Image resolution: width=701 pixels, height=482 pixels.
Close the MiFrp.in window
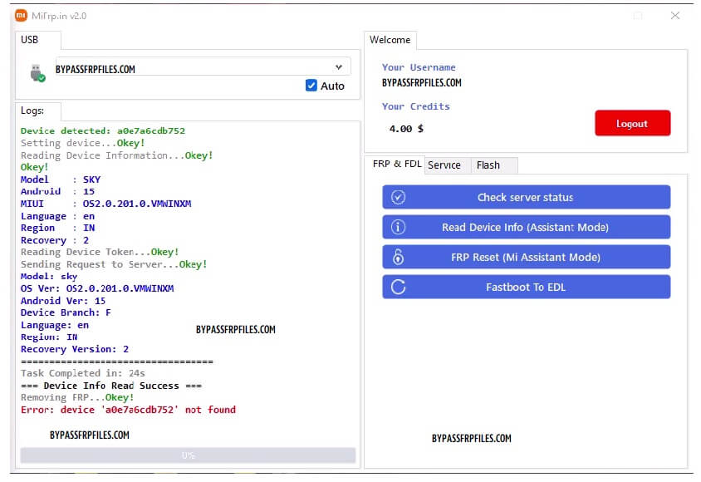(675, 16)
